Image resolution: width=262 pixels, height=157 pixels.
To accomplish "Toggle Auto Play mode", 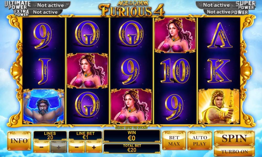I will [x=199, y=141].
